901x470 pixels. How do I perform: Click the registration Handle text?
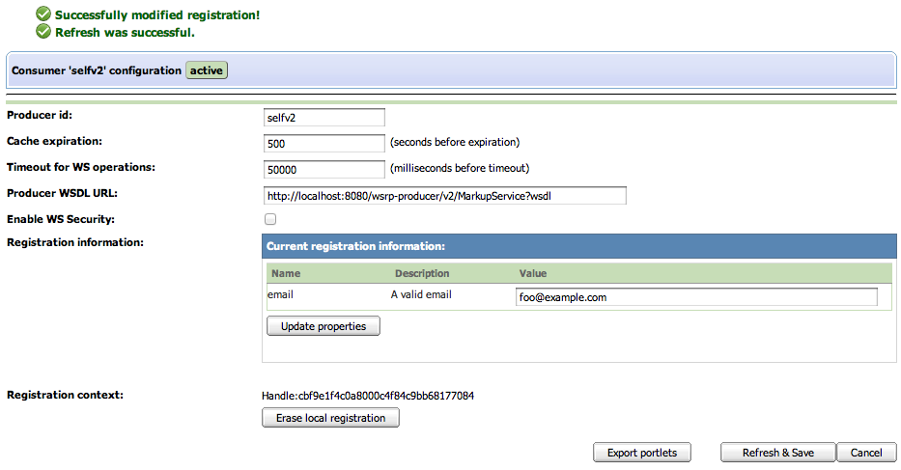pyautogui.click(x=368, y=396)
